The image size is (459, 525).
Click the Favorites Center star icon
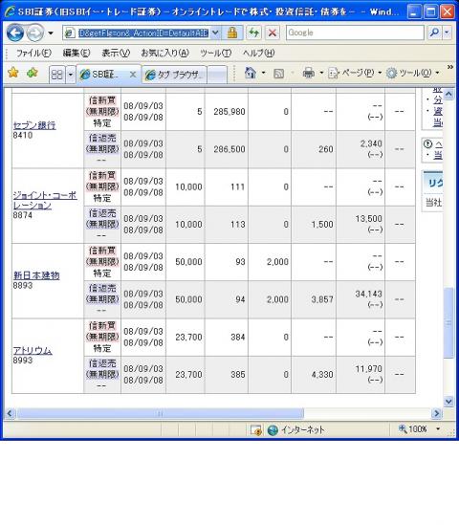pos(13,73)
